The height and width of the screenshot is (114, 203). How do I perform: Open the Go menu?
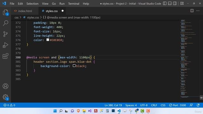[x=54, y=3]
